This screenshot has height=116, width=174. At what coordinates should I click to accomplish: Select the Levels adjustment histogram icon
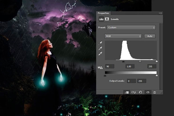(x=101, y=19)
